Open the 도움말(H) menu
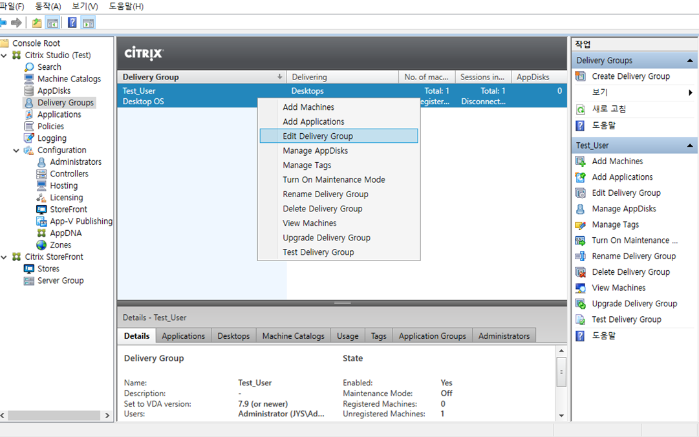 [x=126, y=6]
